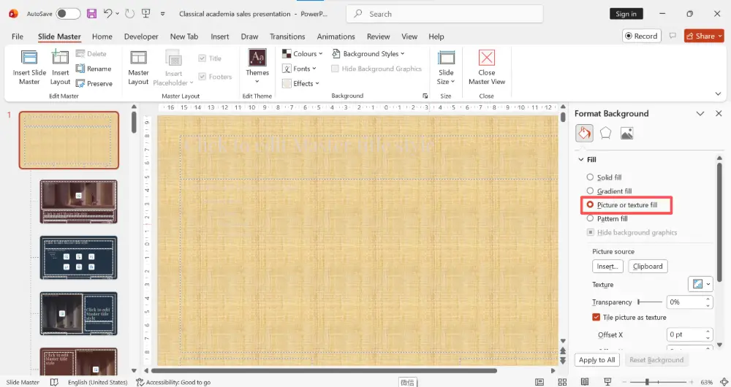Toggle Tile picture as texture
The height and width of the screenshot is (387, 731).
pos(629,317)
